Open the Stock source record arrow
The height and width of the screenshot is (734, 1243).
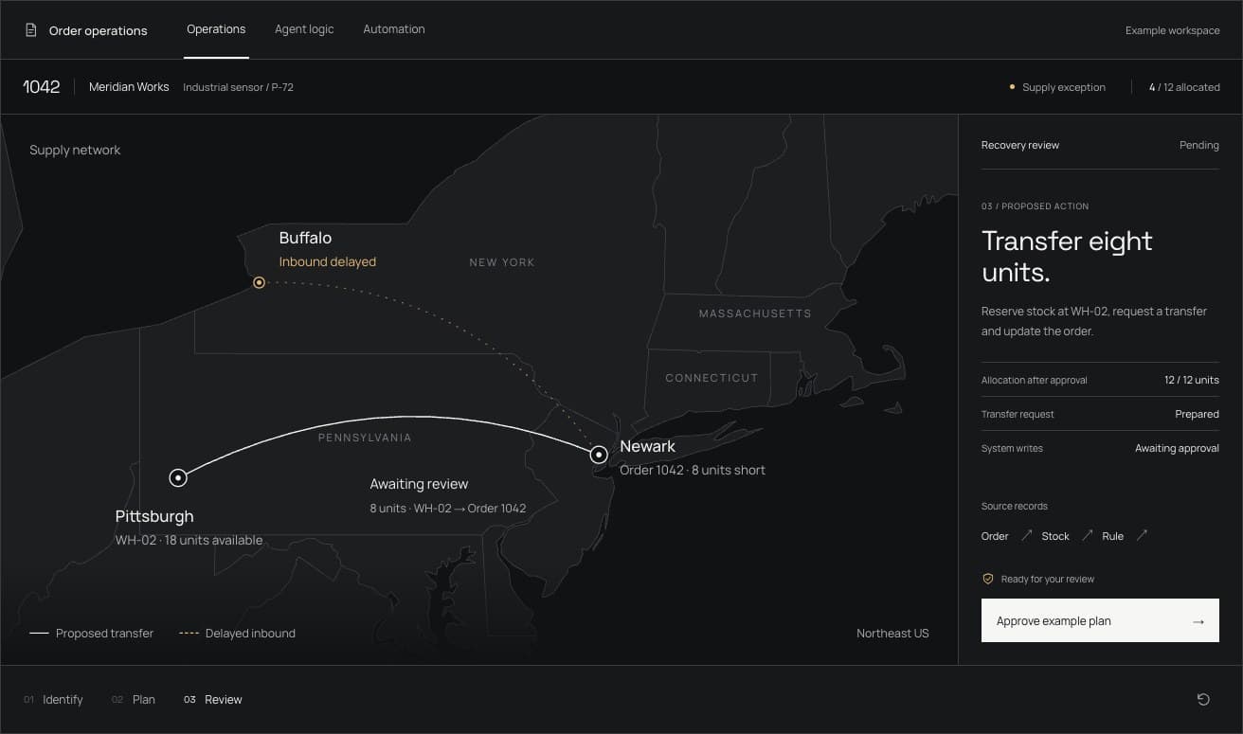[x=1087, y=536]
